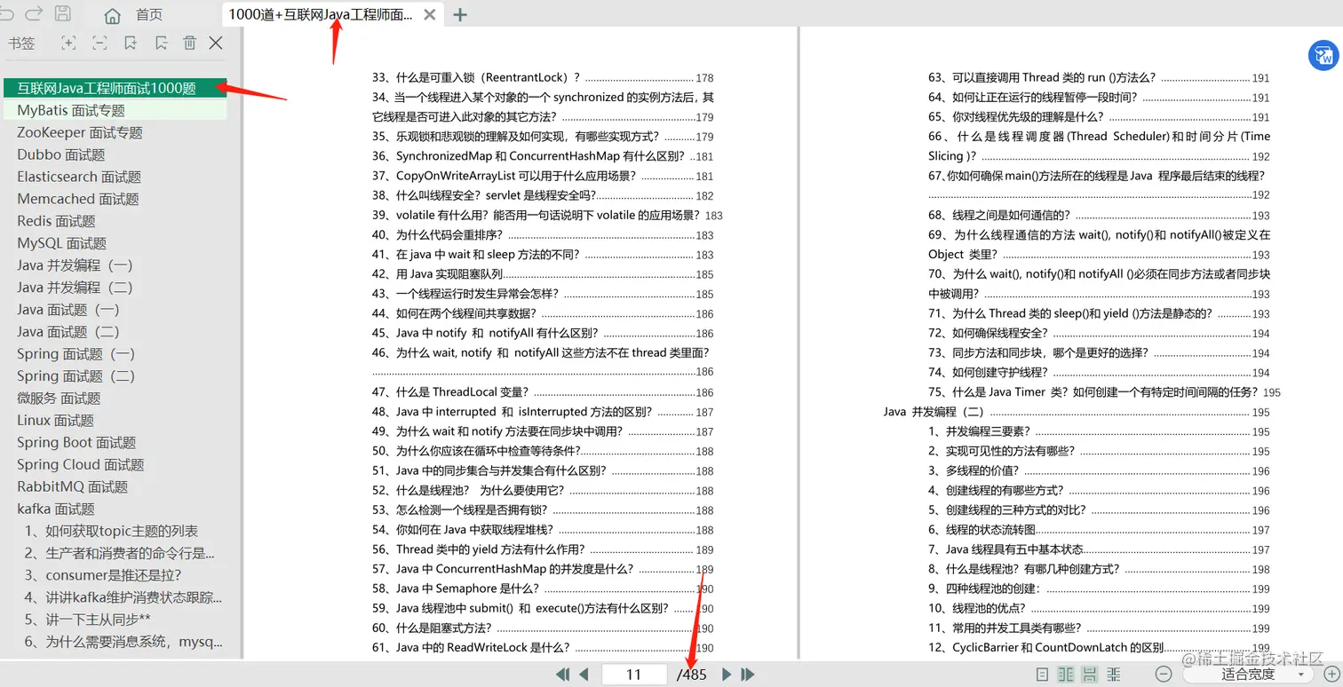Image resolution: width=1343 pixels, height=687 pixels.
Task: Add a new bookmark with the bookmark-plus icon
Action: (130, 43)
